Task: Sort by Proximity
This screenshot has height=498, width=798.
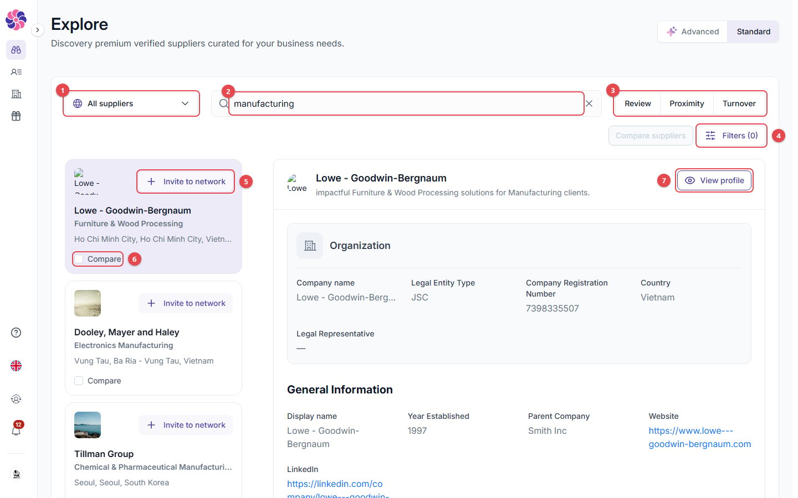Action: [687, 103]
